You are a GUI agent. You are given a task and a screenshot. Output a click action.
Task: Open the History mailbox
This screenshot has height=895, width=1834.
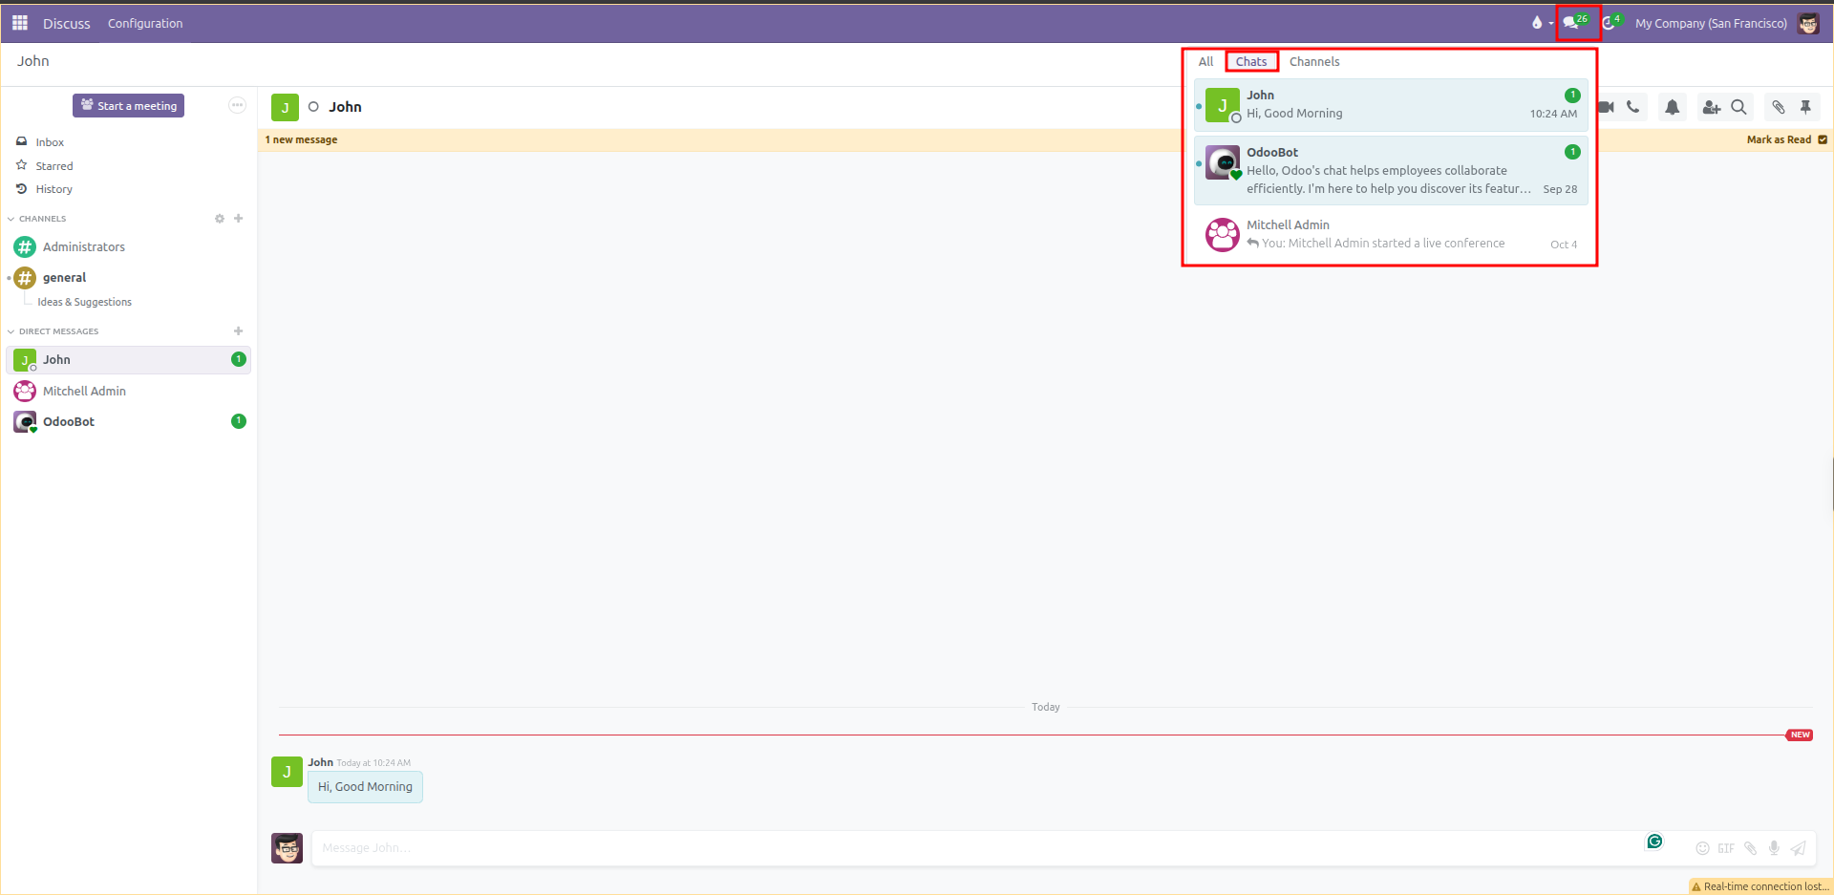[53, 189]
